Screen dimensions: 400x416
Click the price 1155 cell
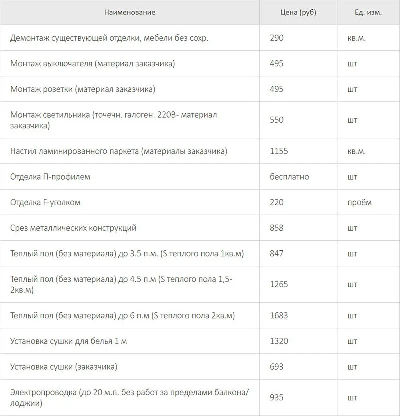click(x=279, y=151)
